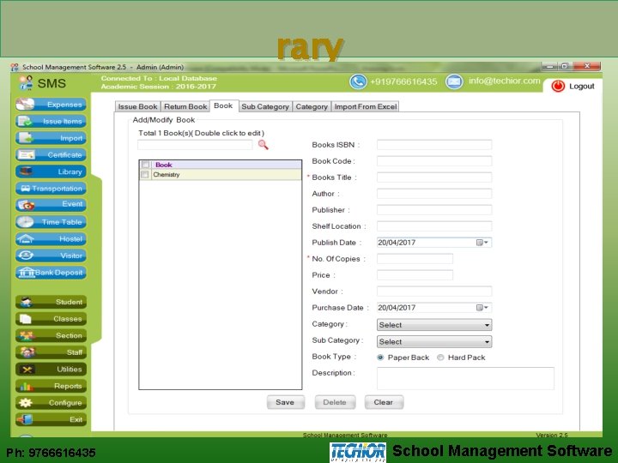Open the Transportation module
618x463 pixels.
[x=51, y=189]
